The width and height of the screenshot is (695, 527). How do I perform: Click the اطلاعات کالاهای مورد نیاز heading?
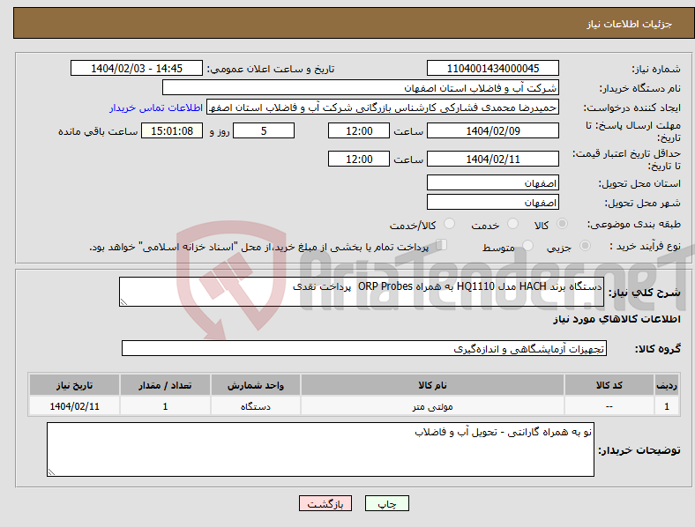point(617,319)
